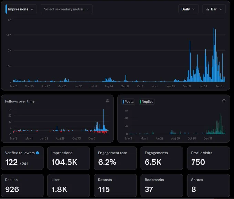Click the 'Sep 11' axis label in Impressions chart
The height and width of the screenshot is (199, 234).
coord(125,86)
